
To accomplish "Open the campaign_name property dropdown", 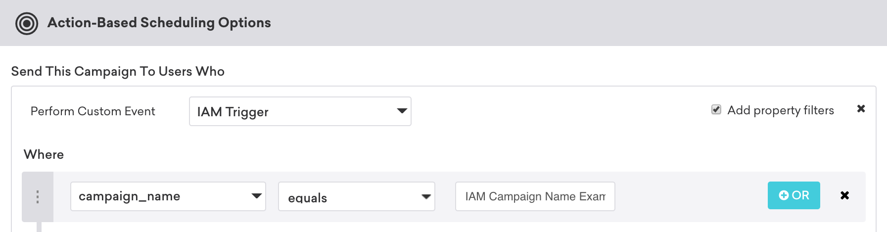I will [168, 196].
